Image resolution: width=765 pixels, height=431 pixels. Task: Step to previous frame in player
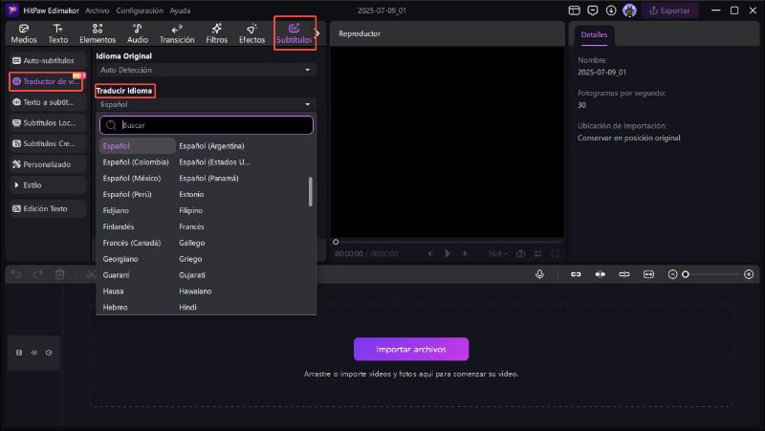coord(429,253)
